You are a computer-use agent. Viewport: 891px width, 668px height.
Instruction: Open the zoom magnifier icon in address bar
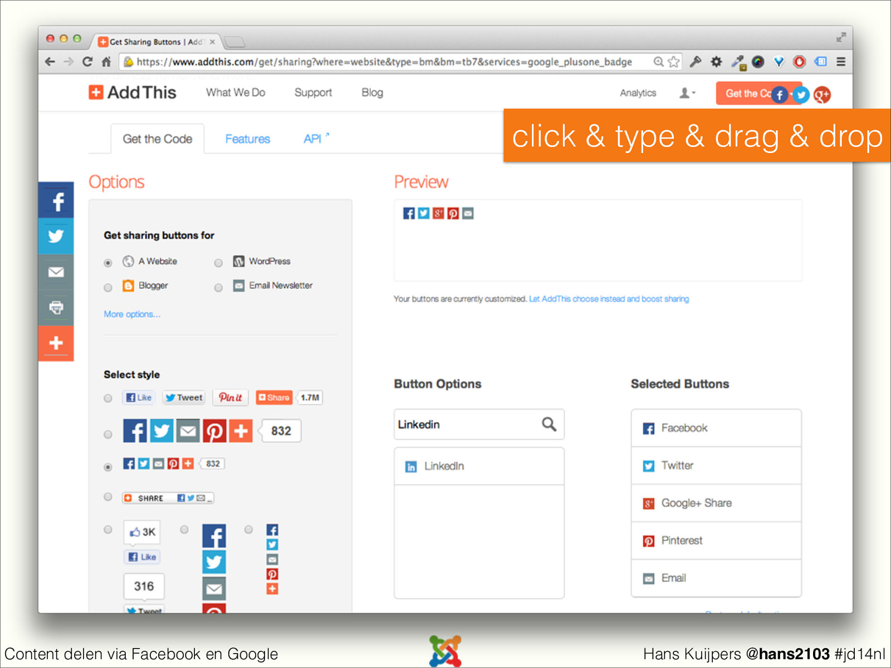[x=658, y=62]
